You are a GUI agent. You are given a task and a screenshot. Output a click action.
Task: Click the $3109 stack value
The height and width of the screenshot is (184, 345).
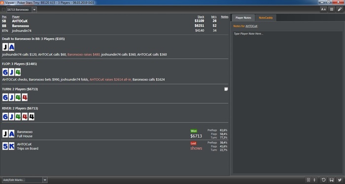point(199,21)
